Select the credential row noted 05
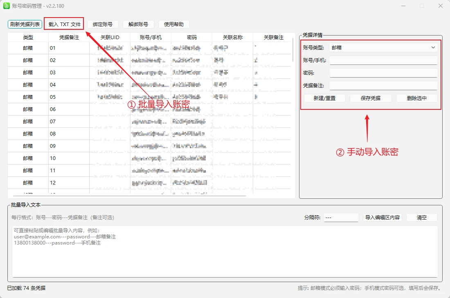450x298 pixels. click(149, 97)
